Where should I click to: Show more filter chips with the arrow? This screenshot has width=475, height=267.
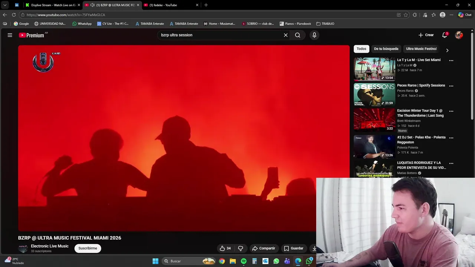tap(447, 50)
